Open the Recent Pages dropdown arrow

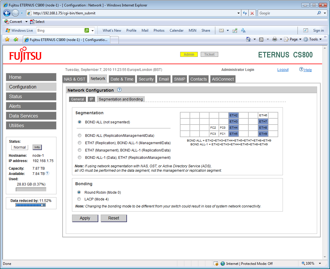22,13
